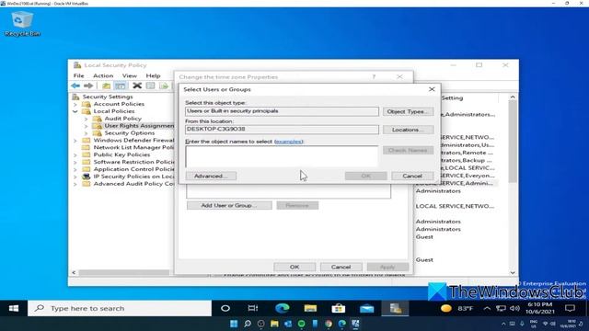
Task: Click the scroll down arrow in the policy list
Action: point(513,272)
